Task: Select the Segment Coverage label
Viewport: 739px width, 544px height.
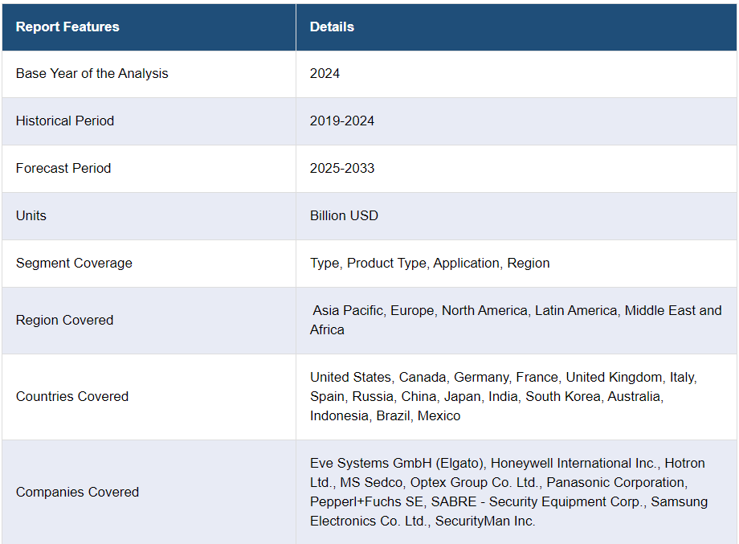Action: (x=74, y=263)
